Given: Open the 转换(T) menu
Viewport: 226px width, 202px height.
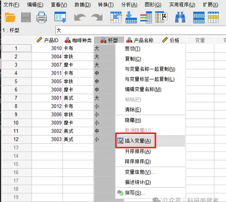Looking at the screenshot, I should [x=105, y=5].
